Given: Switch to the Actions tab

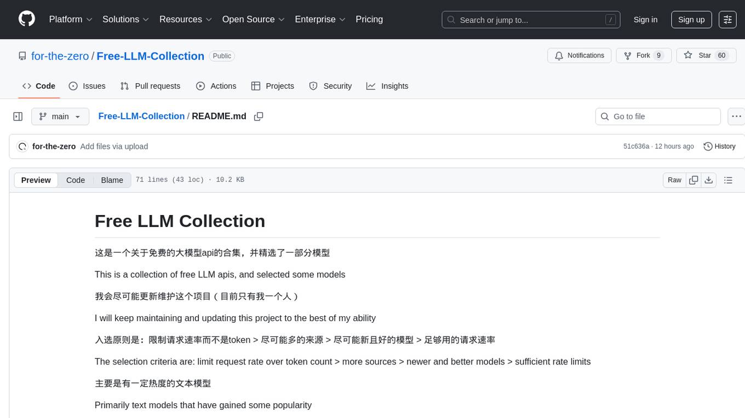Looking at the screenshot, I should click(216, 86).
